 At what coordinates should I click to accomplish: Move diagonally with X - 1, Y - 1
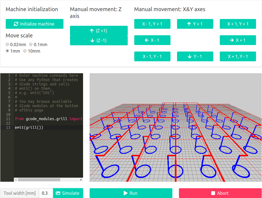click(x=152, y=56)
